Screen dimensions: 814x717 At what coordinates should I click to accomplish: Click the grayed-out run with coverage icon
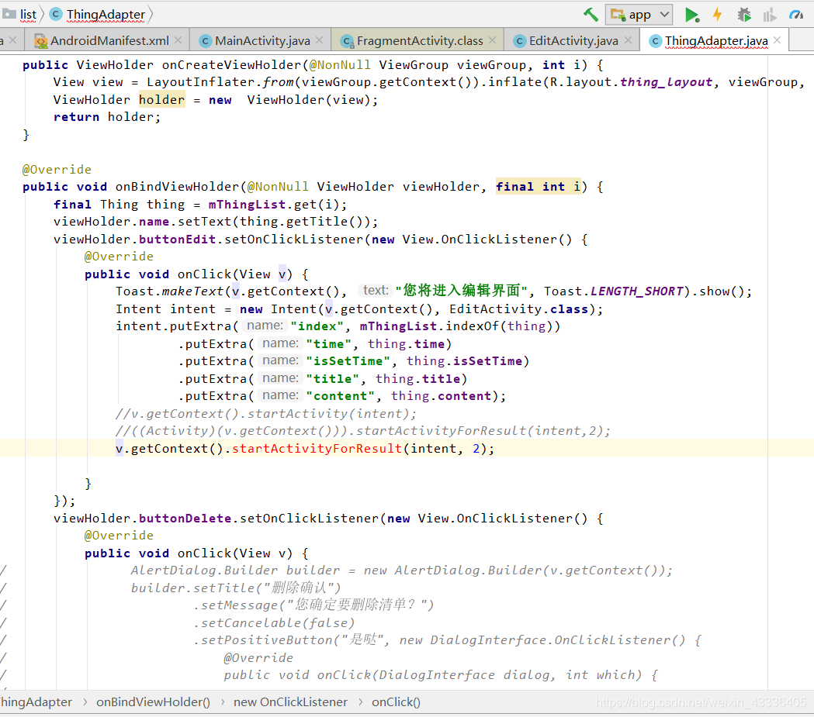pos(770,15)
